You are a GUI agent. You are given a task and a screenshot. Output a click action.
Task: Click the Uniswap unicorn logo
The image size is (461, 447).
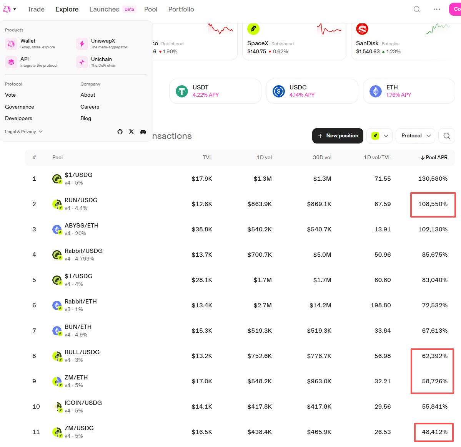[x=7, y=9]
